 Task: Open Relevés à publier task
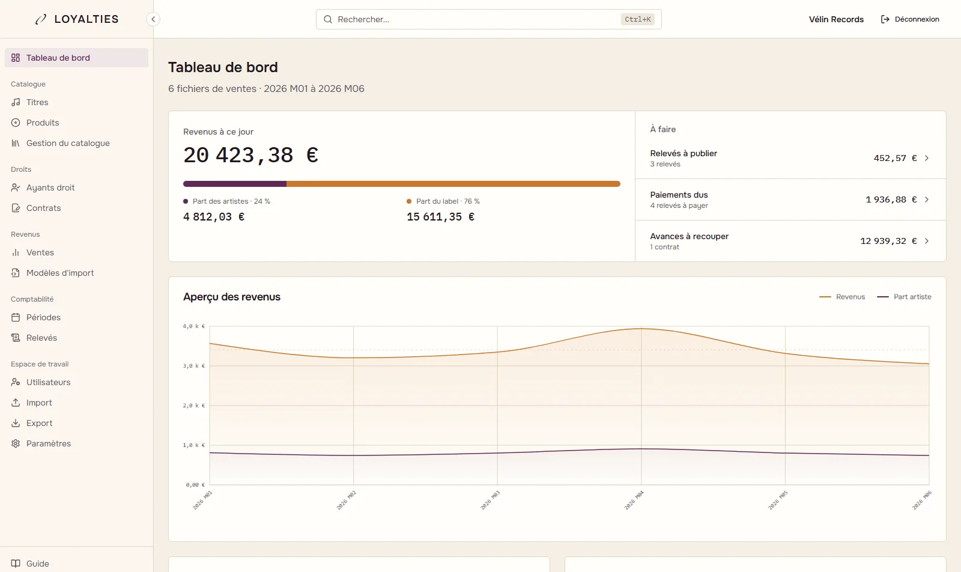790,158
